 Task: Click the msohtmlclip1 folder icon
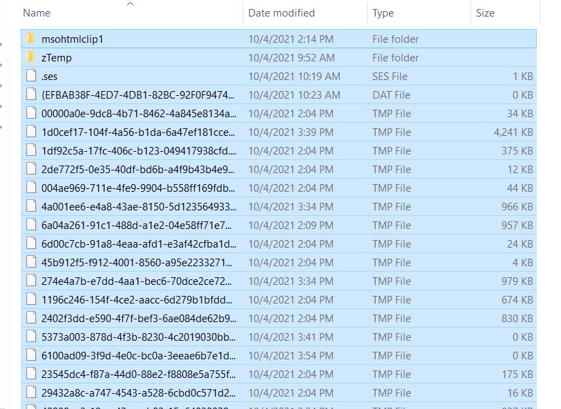[30, 39]
